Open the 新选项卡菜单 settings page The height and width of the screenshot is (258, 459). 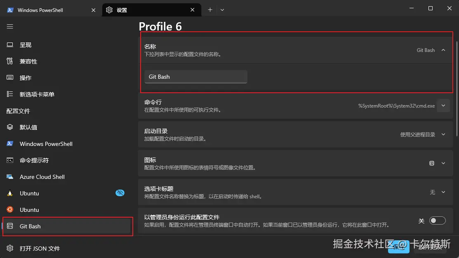(37, 94)
